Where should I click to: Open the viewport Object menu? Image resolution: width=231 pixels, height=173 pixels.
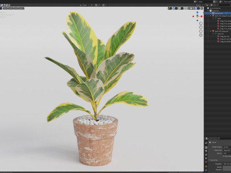(21, 8)
